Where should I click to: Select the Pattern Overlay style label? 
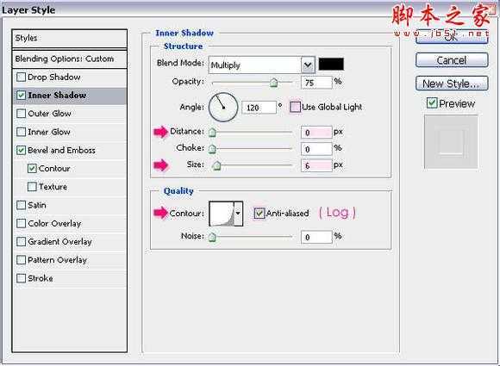(57, 260)
